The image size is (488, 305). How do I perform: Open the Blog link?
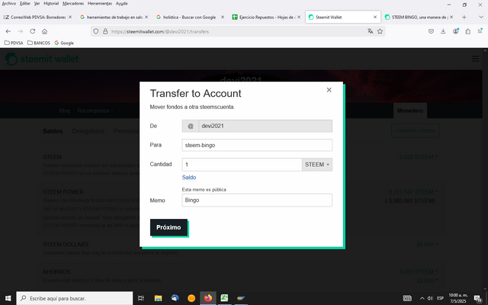coord(64,111)
